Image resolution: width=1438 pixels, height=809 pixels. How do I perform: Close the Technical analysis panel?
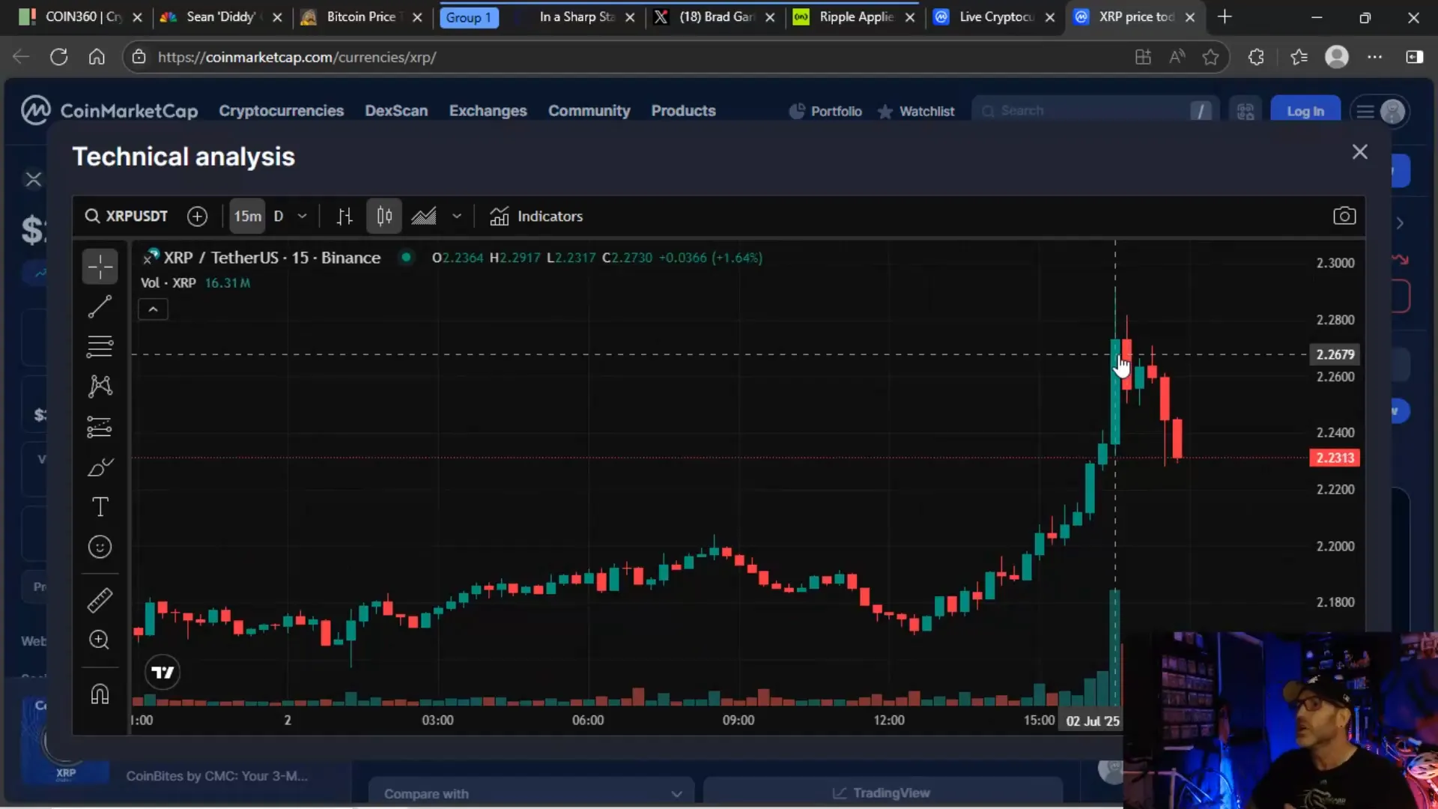coord(1360,152)
